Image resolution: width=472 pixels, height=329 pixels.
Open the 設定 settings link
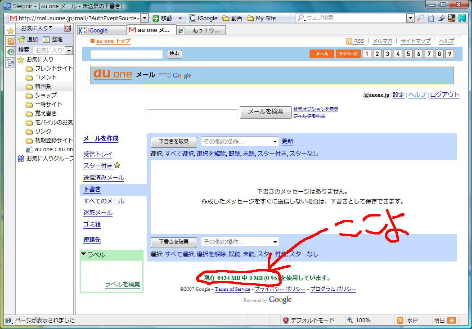coord(399,95)
